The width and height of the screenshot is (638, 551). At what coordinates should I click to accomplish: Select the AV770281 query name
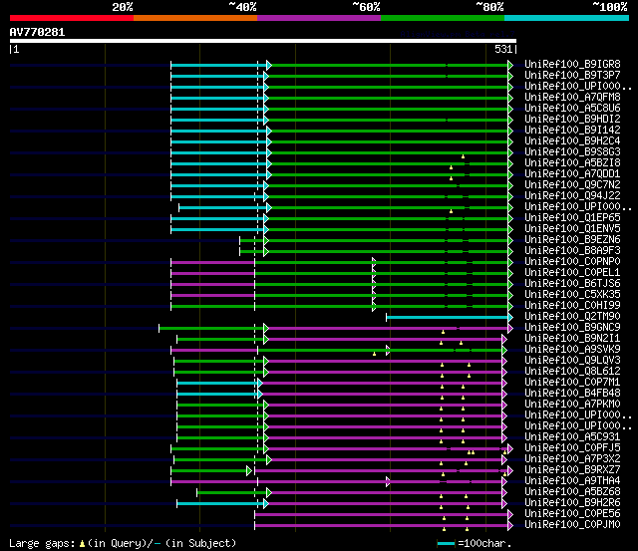[x=37, y=32]
